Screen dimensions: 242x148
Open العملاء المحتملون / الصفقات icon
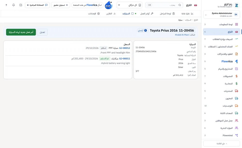coord(236,47)
